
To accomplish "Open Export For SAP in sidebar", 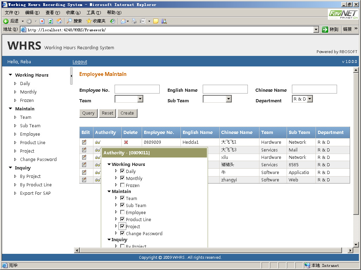I will 35,193.
